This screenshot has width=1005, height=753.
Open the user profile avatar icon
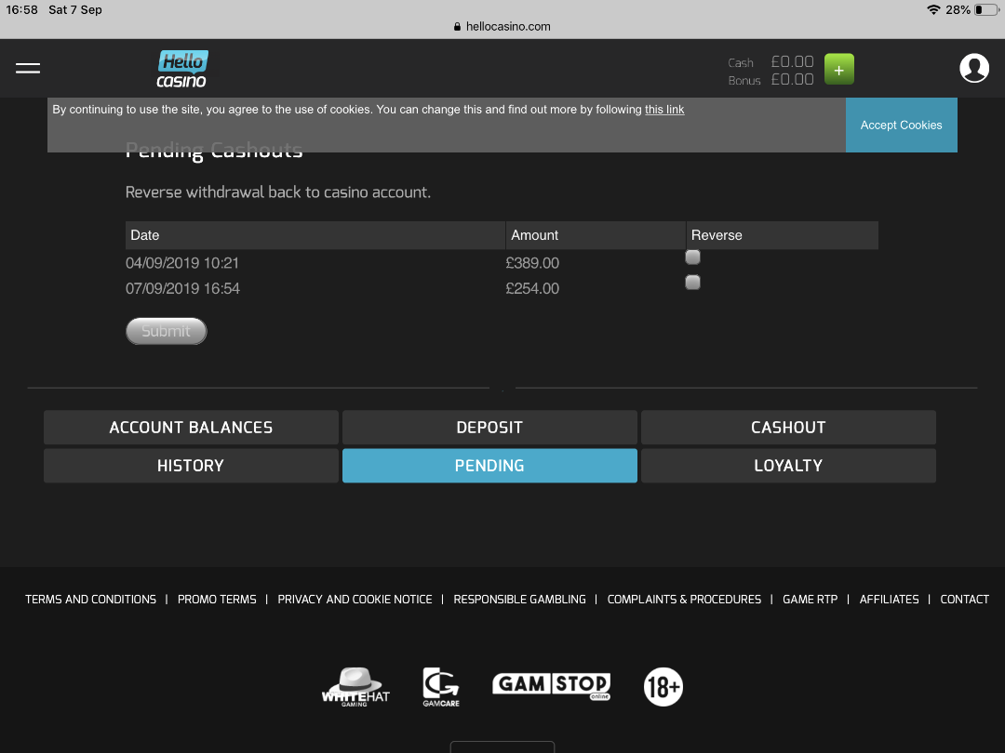pyautogui.click(x=973, y=68)
